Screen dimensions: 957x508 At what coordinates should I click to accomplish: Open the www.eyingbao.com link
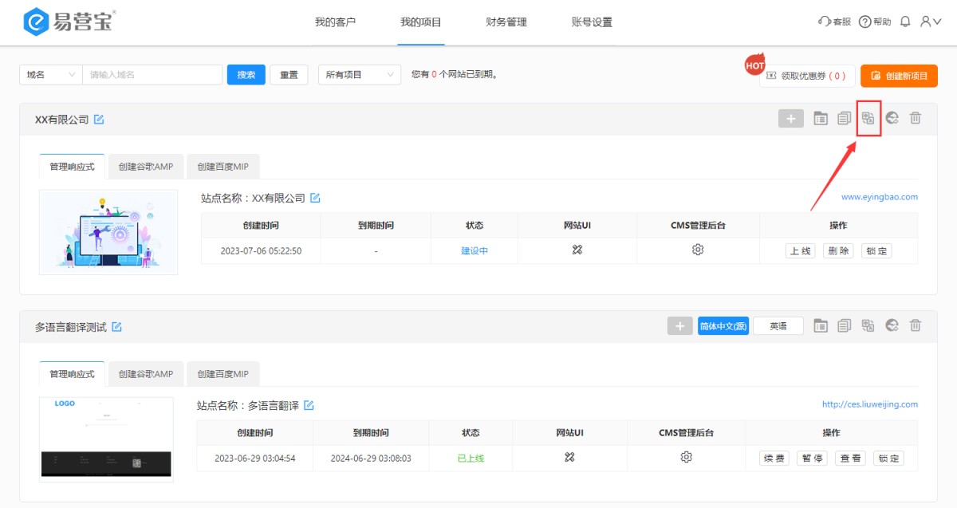coord(879,197)
